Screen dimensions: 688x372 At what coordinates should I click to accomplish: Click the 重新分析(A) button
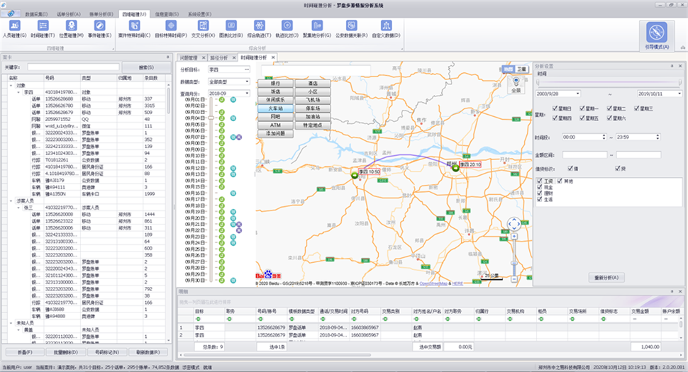[606, 277]
